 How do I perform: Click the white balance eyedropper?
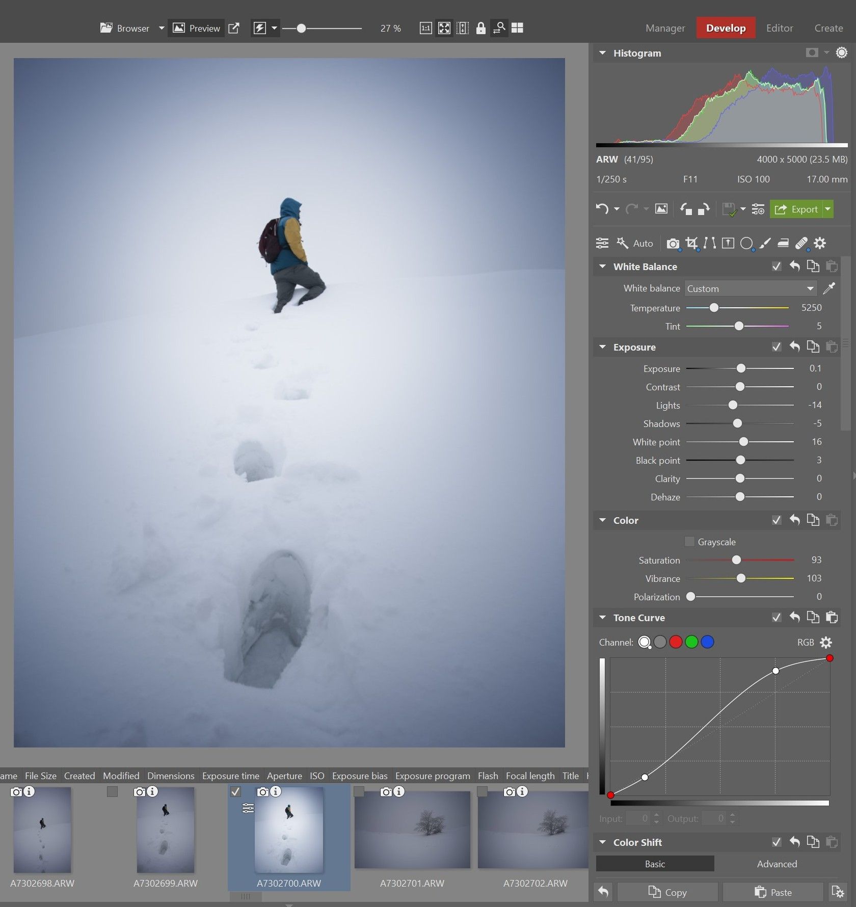pos(829,288)
